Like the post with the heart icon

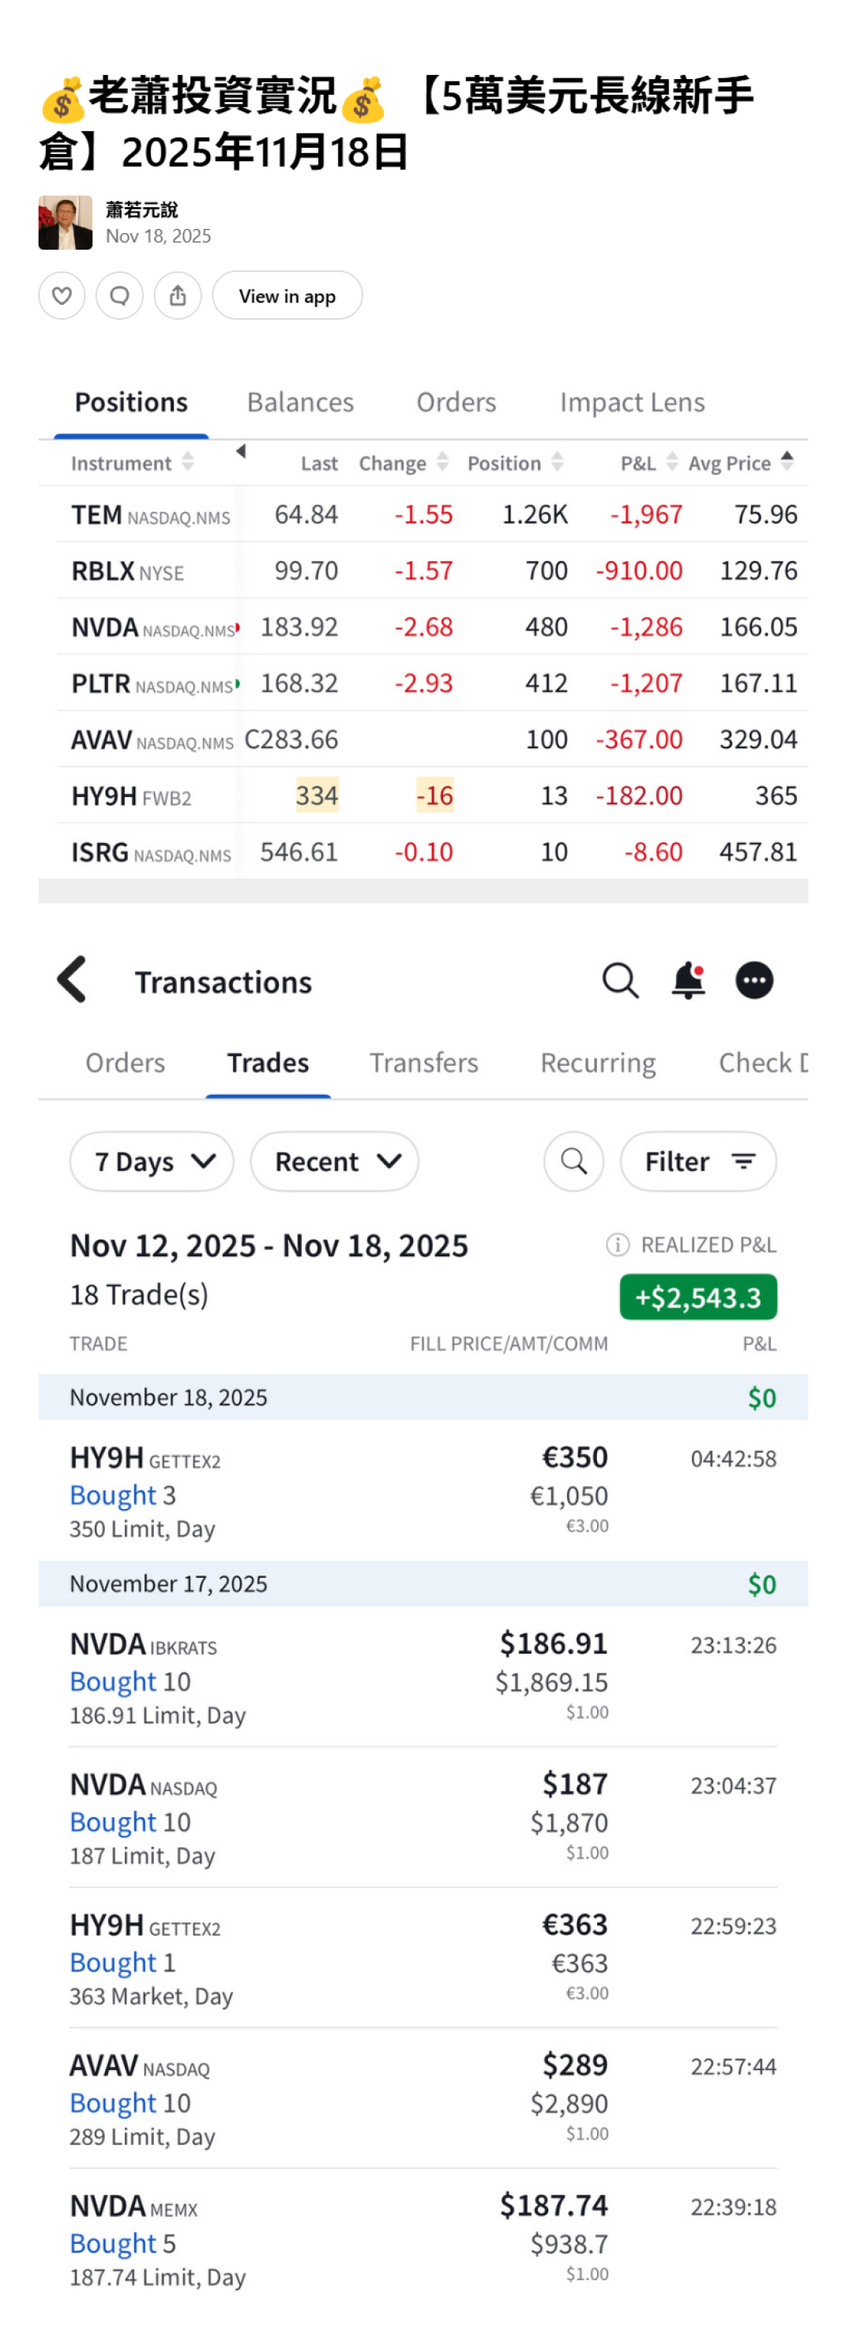[61, 295]
